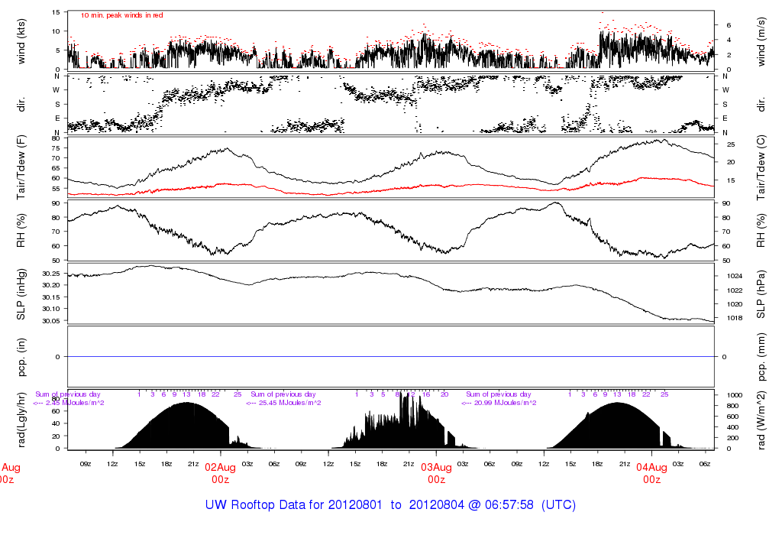Select the '04Aug 00z' date label
This screenshot has width=782, height=535.
[x=652, y=473]
